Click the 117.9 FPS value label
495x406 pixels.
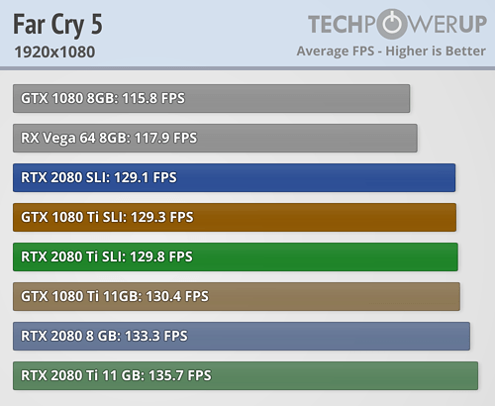165,138
